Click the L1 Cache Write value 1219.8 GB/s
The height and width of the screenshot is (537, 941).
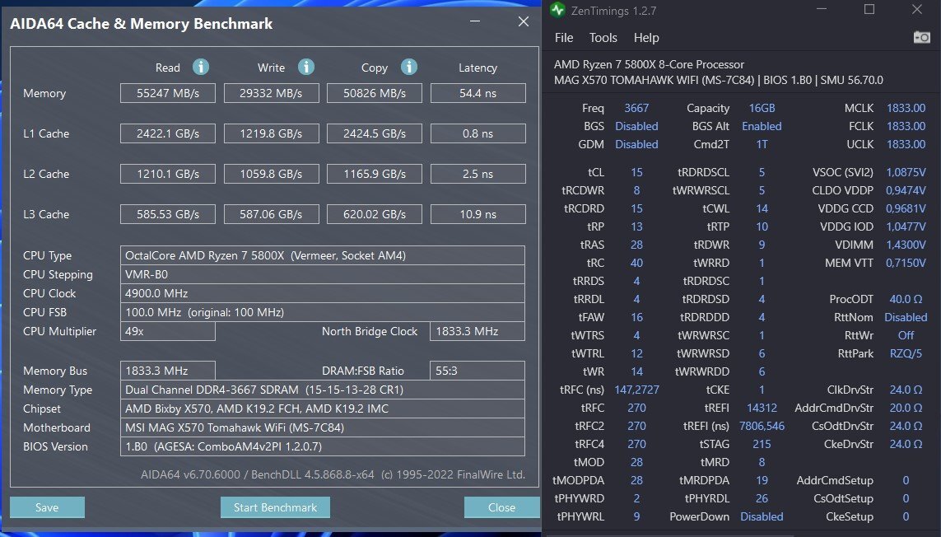pyautogui.click(x=271, y=133)
